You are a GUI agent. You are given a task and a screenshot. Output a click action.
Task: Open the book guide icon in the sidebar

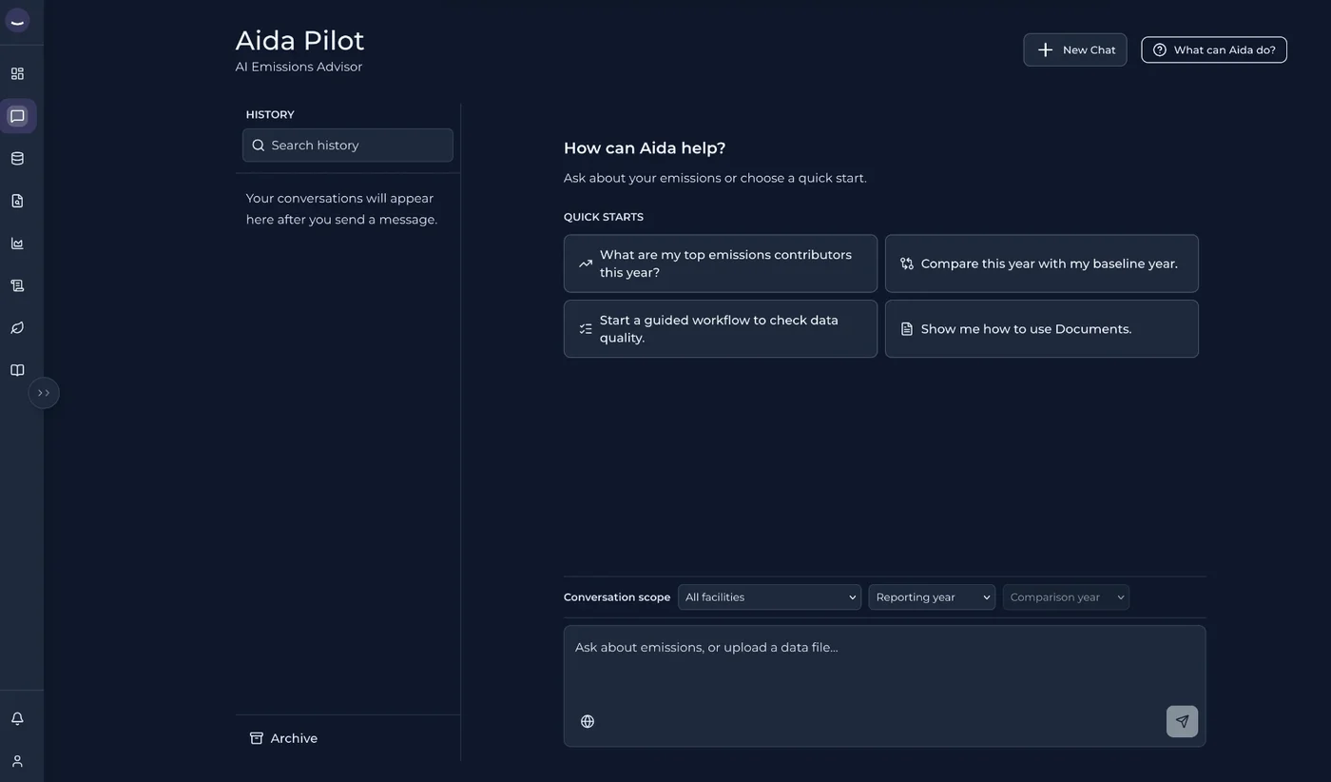pyautogui.click(x=17, y=370)
